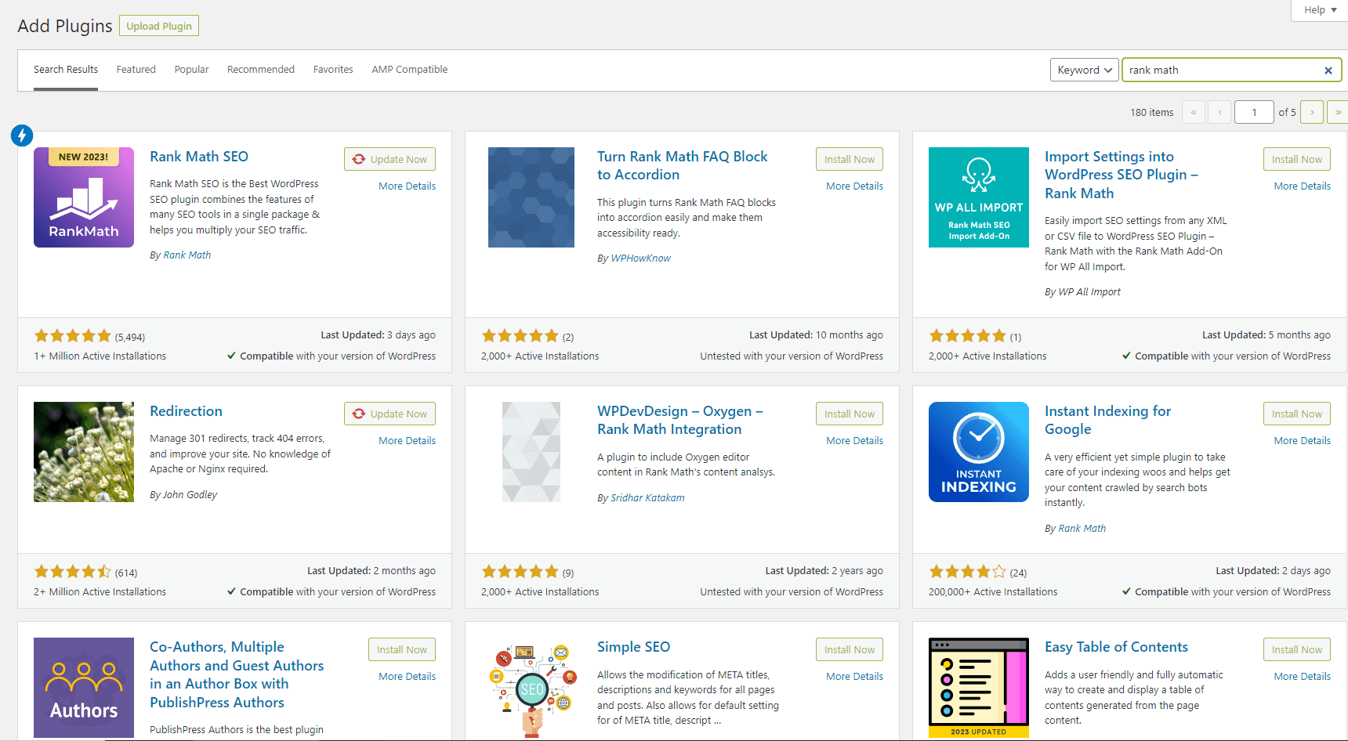Open the Turn Rank Math FAQ Block title
The height and width of the screenshot is (741, 1348).
click(682, 165)
